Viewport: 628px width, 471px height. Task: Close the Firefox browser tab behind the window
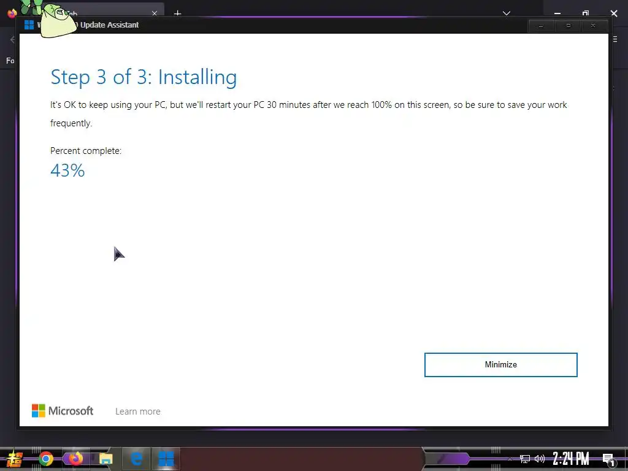click(154, 13)
